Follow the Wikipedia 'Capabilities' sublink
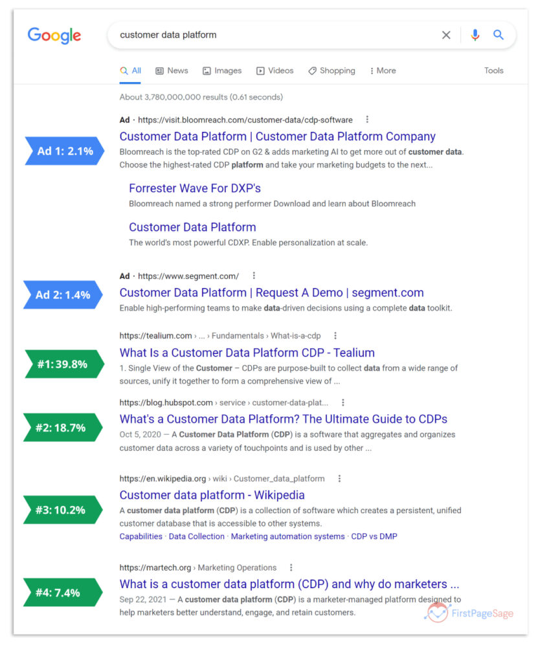 pyautogui.click(x=140, y=536)
